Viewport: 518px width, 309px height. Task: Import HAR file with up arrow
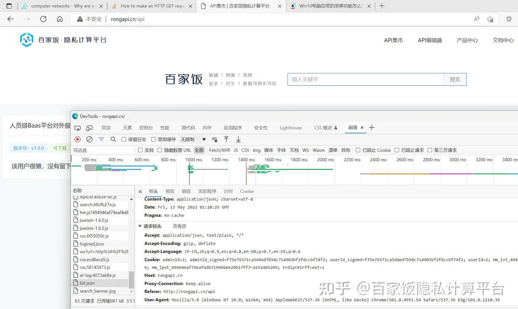(x=226, y=139)
